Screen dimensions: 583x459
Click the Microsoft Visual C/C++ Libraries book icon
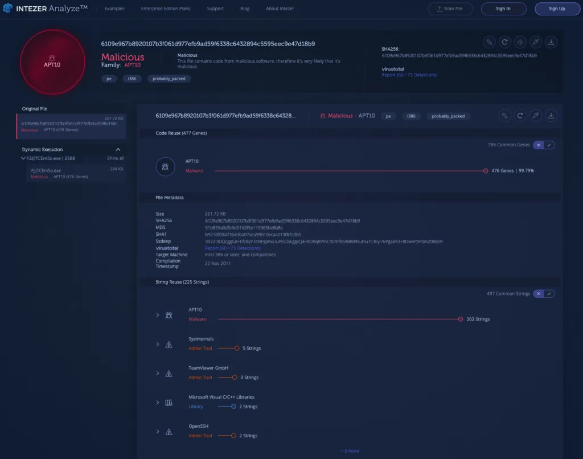(169, 403)
